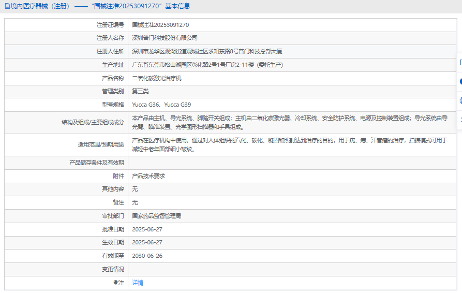Viewport: 462px width, 293px height.
Task: Click the production address starting 广东省东莞市
Action: 207,65
